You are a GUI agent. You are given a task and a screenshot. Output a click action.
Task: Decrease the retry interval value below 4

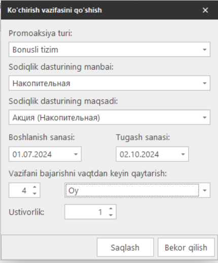click(34, 193)
